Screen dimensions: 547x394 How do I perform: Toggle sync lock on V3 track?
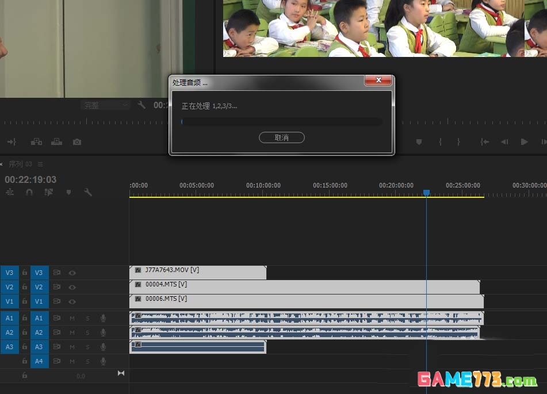[x=57, y=272]
